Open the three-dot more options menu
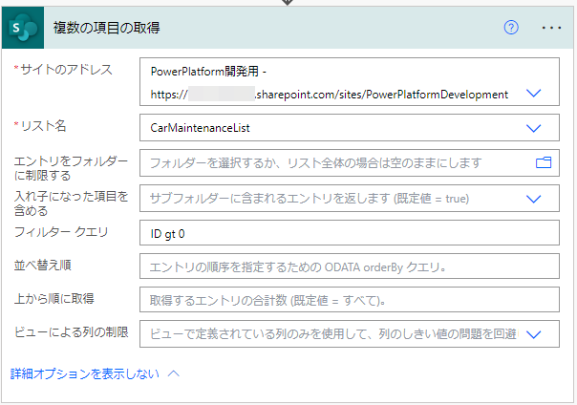The width and height of the screenshot is (577, 405). click(551, 28)
